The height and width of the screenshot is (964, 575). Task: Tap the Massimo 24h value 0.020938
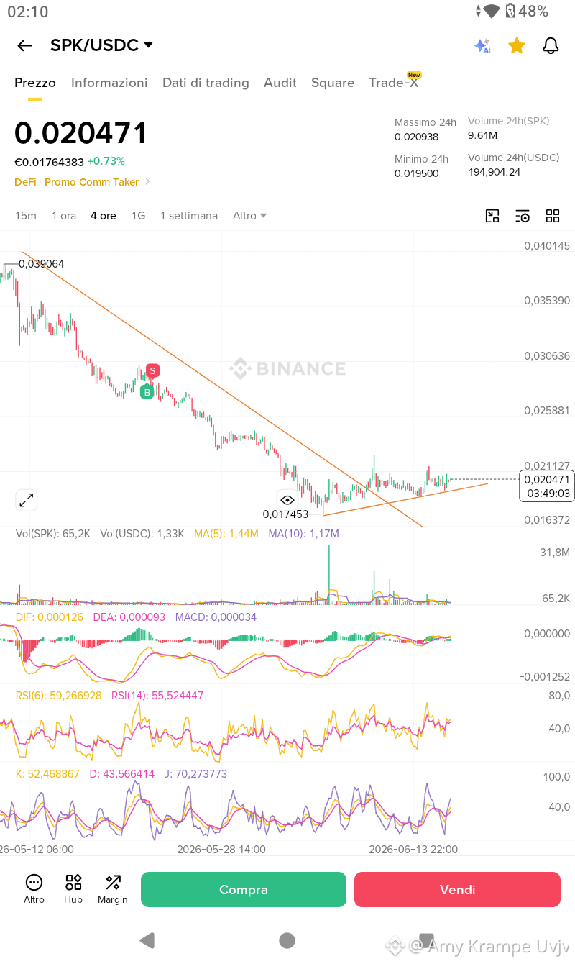[x=416, y=137]
